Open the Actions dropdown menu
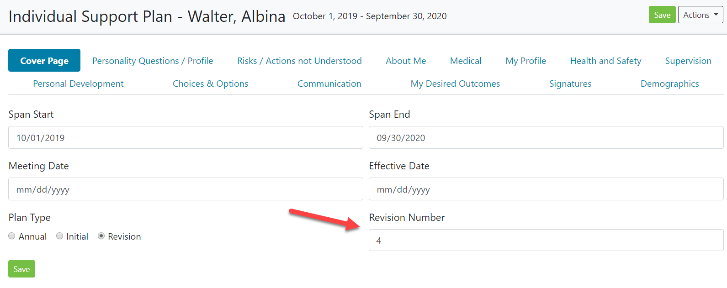Image resolution: width=727 pixels, height=288 pixels. click(700, 15)
